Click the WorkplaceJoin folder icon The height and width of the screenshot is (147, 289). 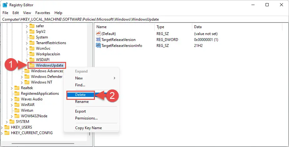(x=32, y=54)
